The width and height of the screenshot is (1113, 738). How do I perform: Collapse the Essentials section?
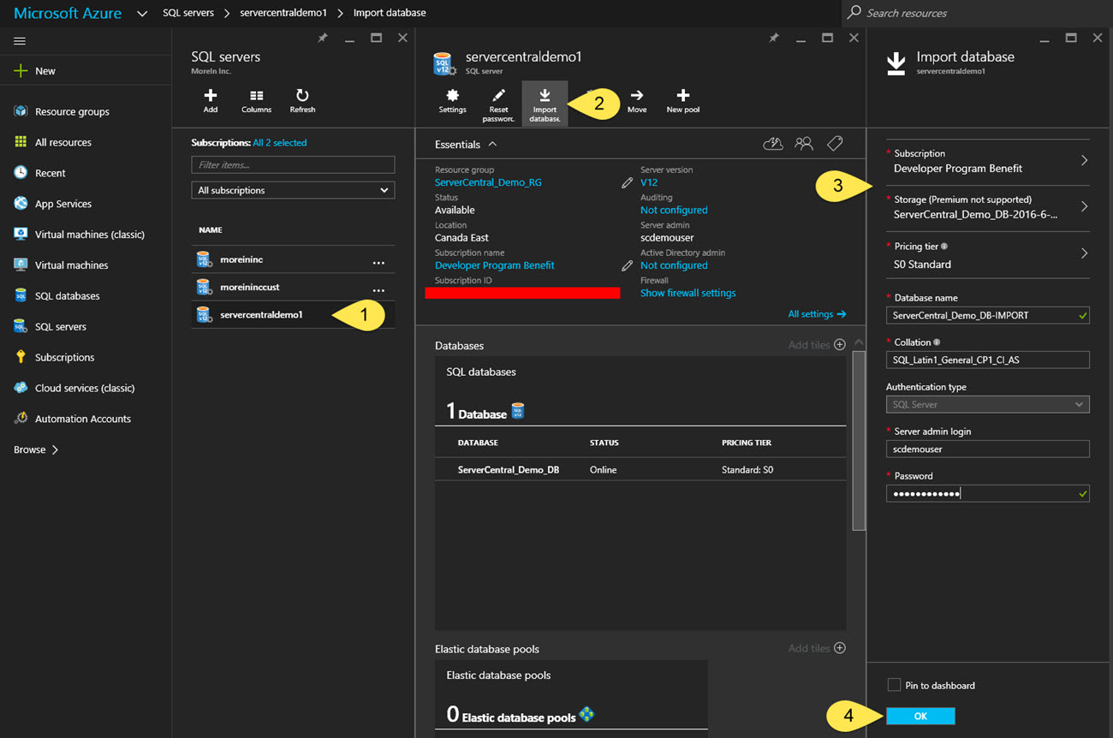coord(492,145)
